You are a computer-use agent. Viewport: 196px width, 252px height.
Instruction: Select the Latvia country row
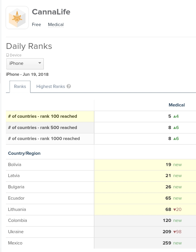click(x=14, y=176)
